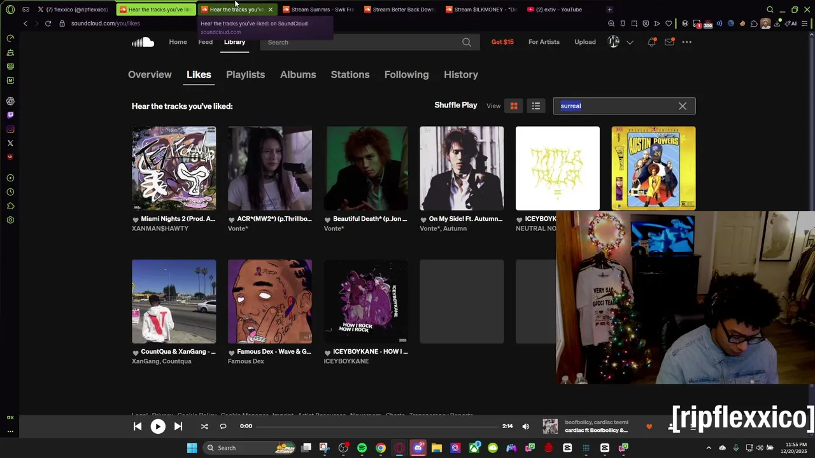Toggle the heart on Famous Dex - Wave track

tap(231, 352)
